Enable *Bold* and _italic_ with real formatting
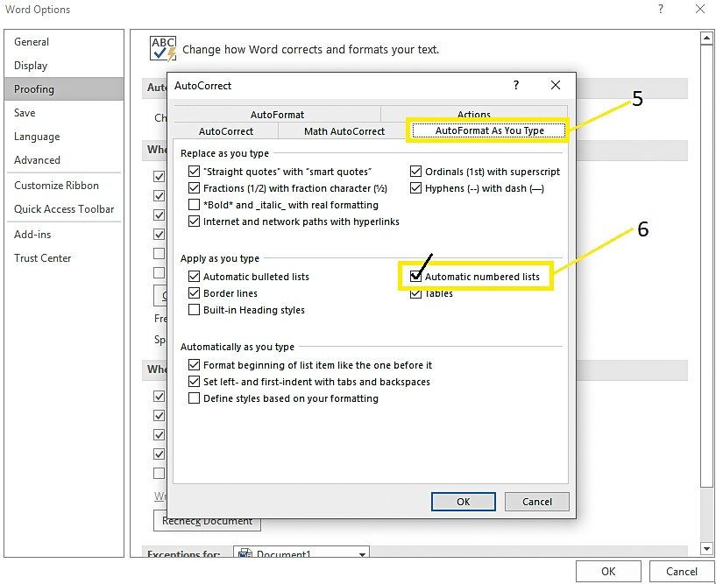 194,205
